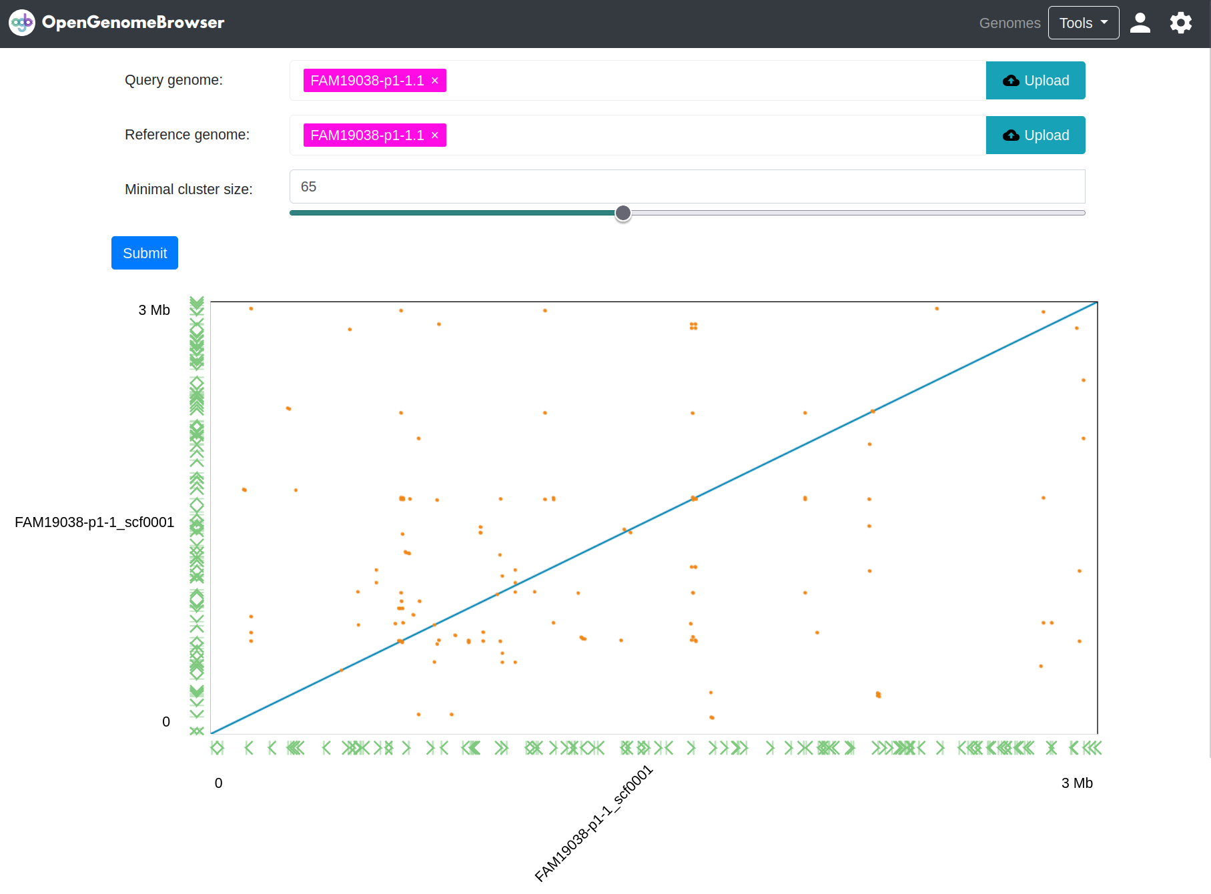Open the settings gear icon
The image size is (1211, 894).
1181,23
